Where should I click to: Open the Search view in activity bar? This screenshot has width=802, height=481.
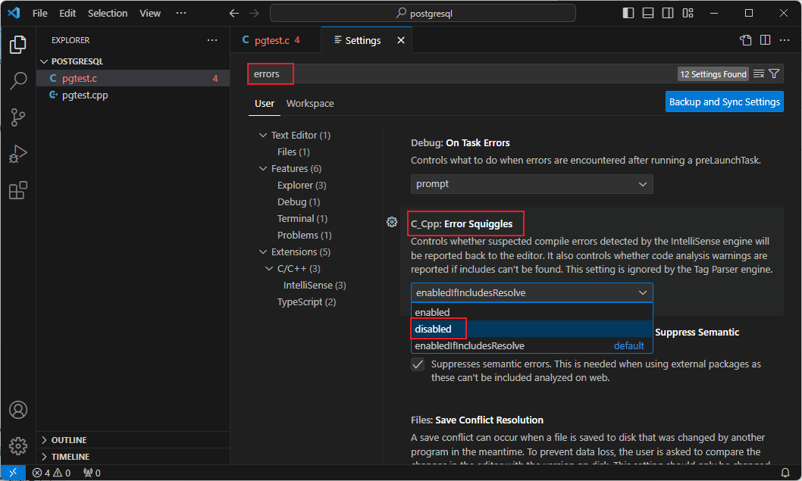[18, 81]
